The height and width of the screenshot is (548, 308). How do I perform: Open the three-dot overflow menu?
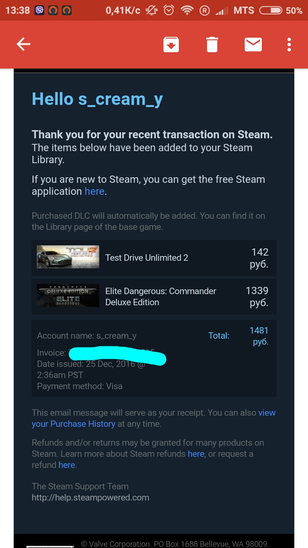[289, 44]
